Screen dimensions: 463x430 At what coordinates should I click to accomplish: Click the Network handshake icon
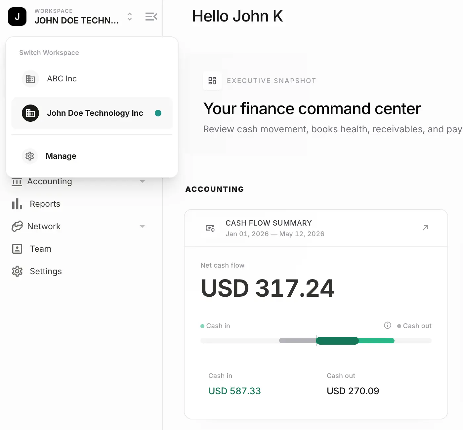tap(17, 227)
